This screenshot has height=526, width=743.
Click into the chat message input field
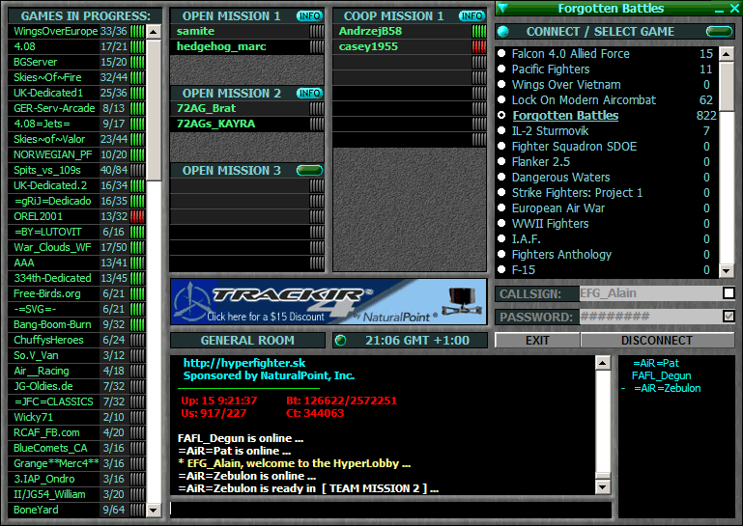point(391,510)
